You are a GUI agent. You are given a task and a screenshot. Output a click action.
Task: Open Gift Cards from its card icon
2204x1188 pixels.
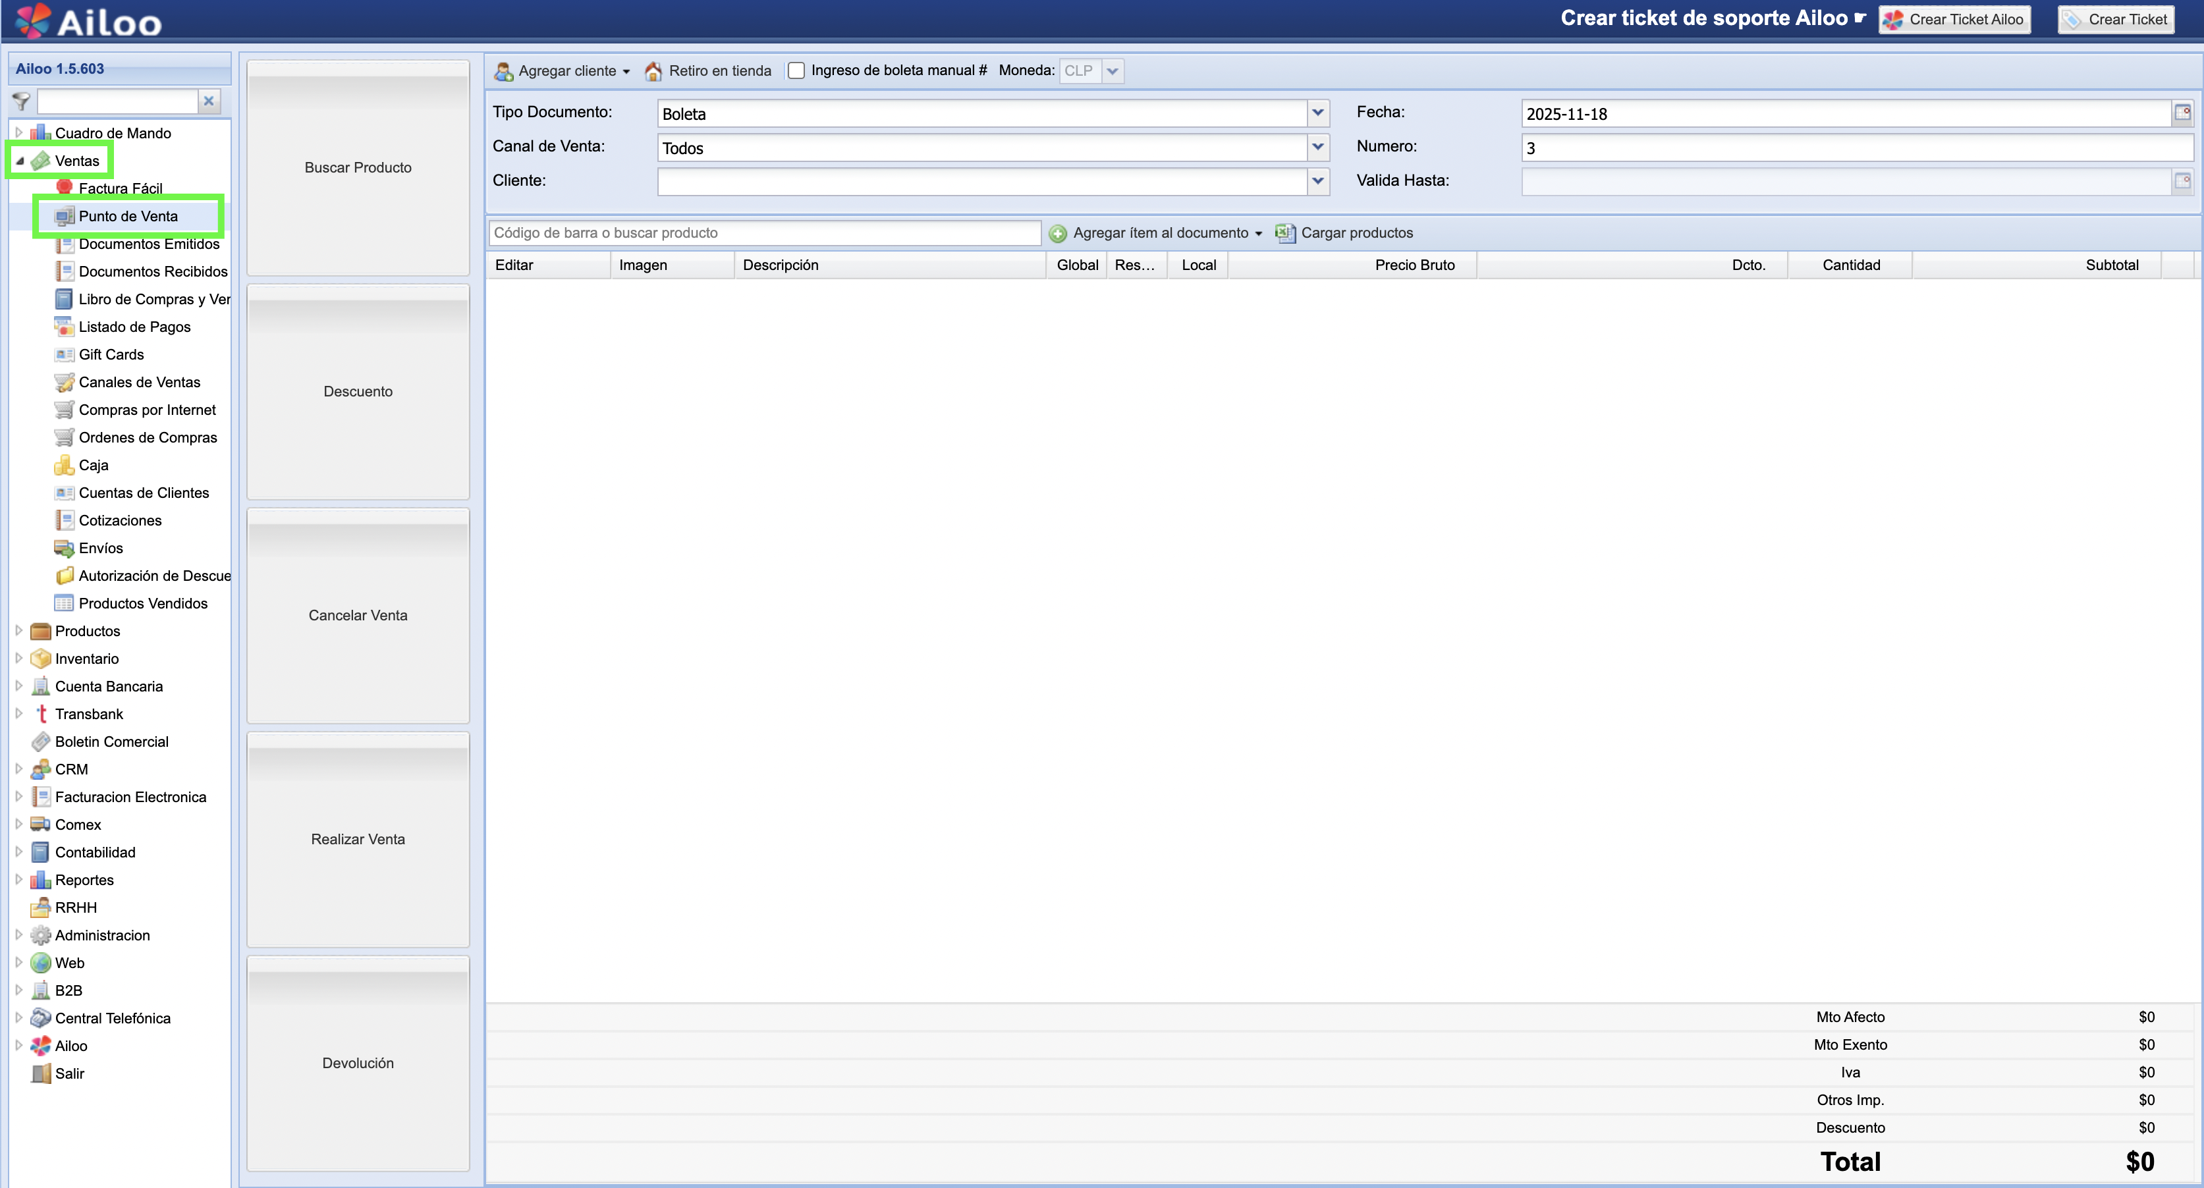[64, 354]
